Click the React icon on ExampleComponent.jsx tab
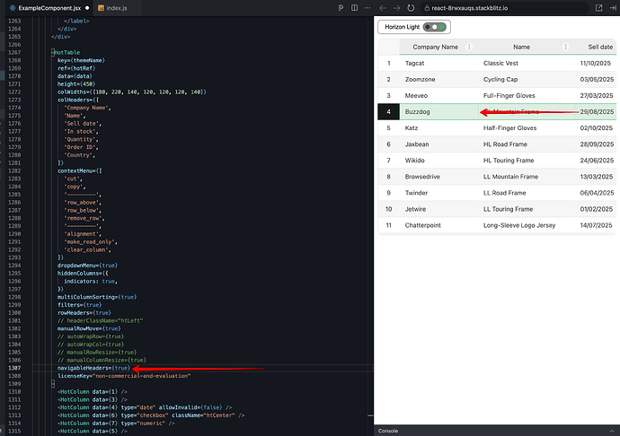The width and height of the screenshot is (620, 436). [13, 8]
